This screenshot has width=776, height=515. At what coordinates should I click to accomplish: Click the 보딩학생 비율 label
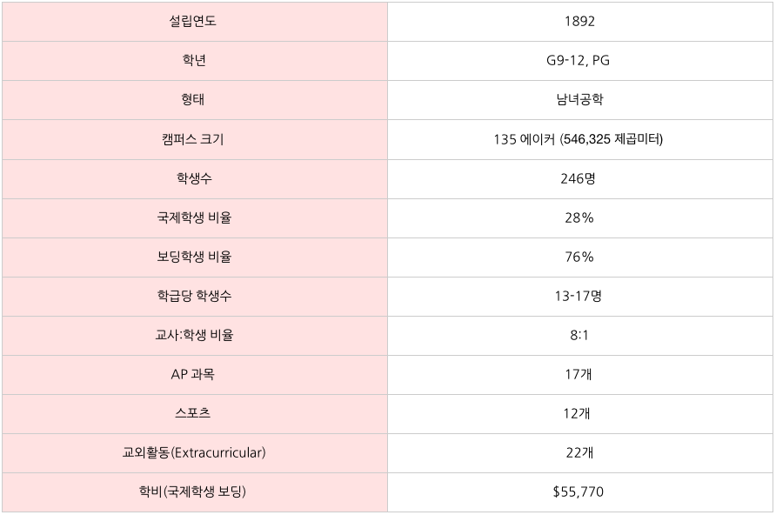click(193, 257)
